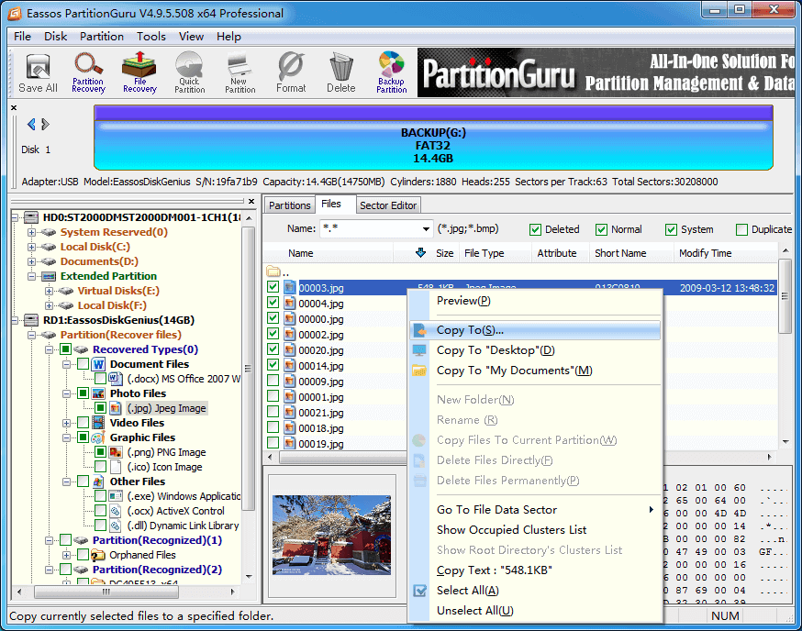Check the Video Files tree checkbox

click(x=83, y=423)
